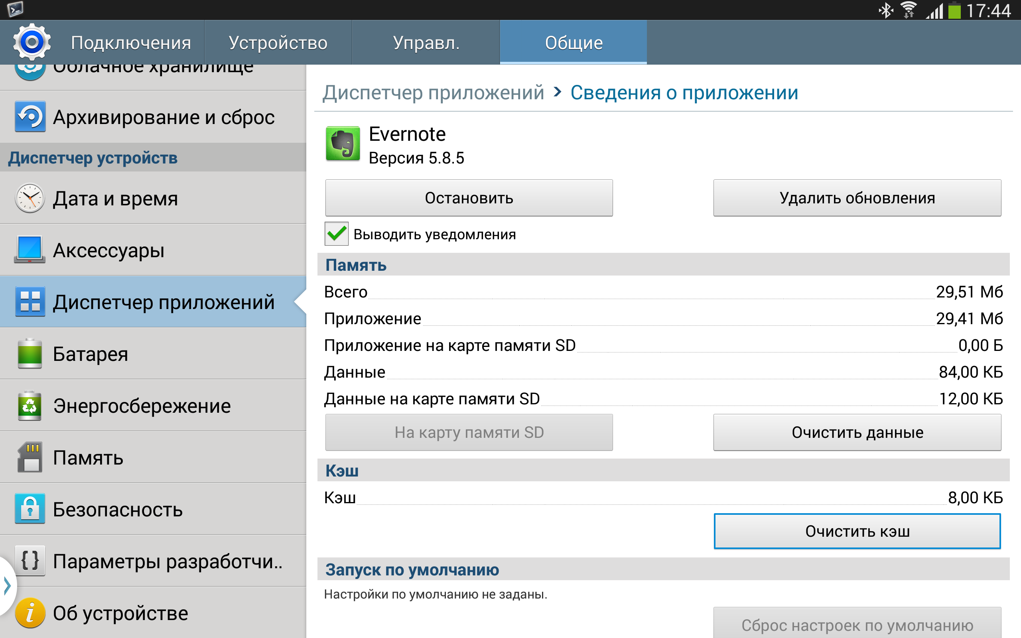Select the Общие tab
The height and width of the screenshot is (638, 1021).
(x=574, y=43)
